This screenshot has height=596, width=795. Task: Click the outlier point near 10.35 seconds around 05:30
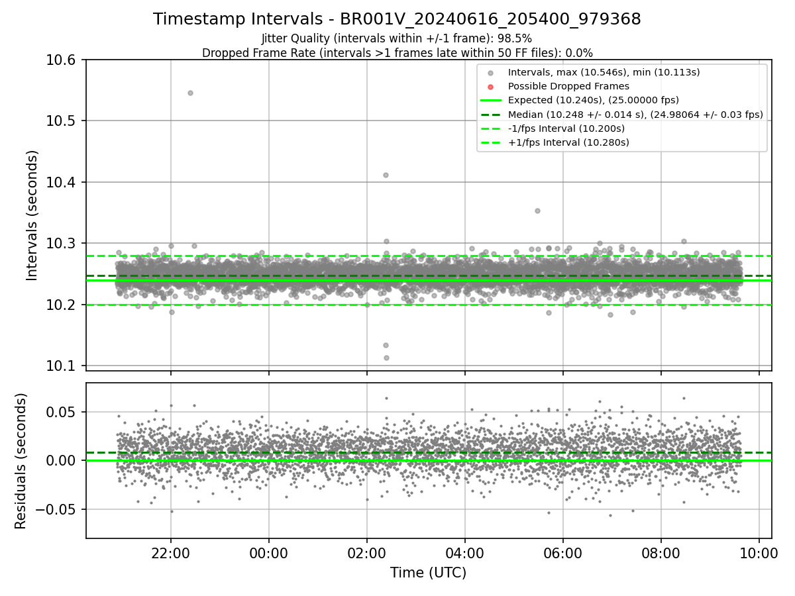click(x=537, y=211)
